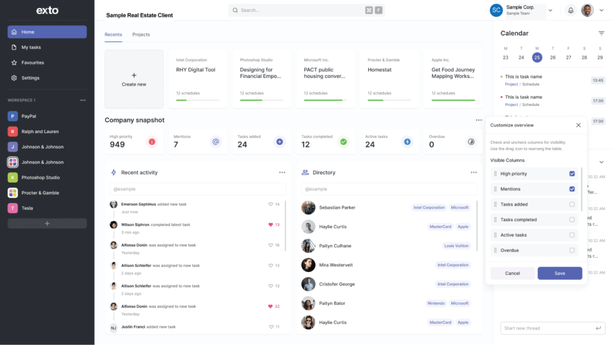Save the Customize overview changes
Image resolution: width=613 pixels, height=345 pixels.
coord(560,273)
